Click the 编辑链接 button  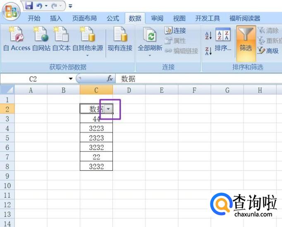coord(182,51)
